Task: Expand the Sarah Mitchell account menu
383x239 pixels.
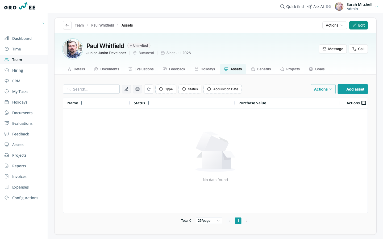Action: click(x=377, y=7)
